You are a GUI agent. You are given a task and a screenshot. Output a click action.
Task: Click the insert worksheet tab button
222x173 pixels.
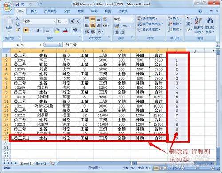(52, 163)
